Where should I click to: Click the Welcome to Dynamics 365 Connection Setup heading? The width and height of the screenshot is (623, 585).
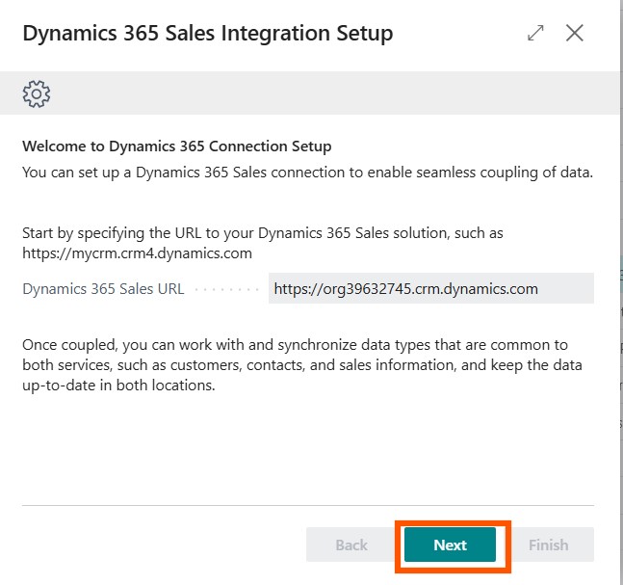176,146
